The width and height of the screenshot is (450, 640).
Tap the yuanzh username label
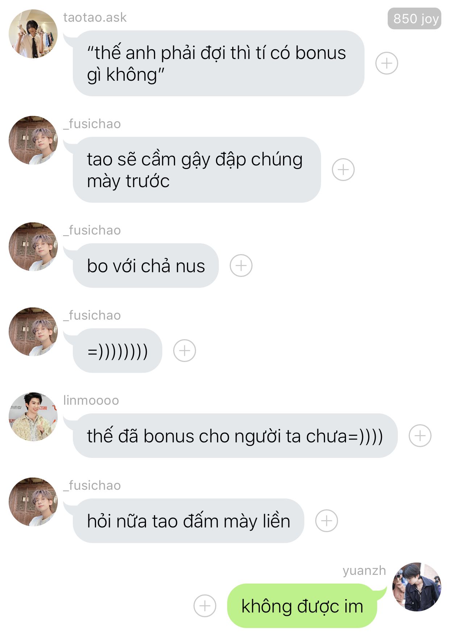point(364,571)
